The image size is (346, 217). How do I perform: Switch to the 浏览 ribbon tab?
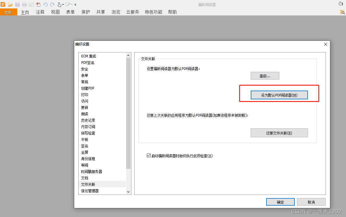[x=116, y=12]
